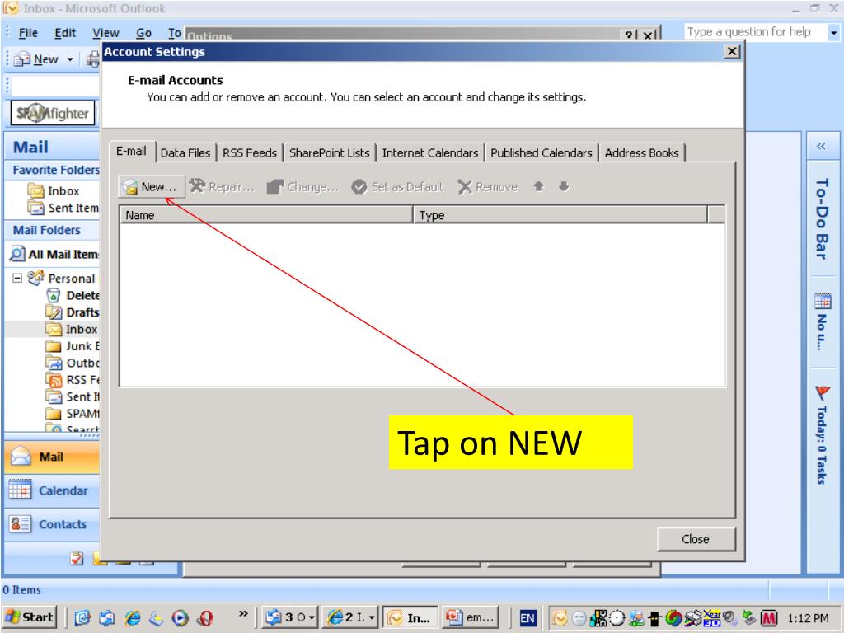
Task: Click the Opera quick launch icon
Action: point(205,618)
